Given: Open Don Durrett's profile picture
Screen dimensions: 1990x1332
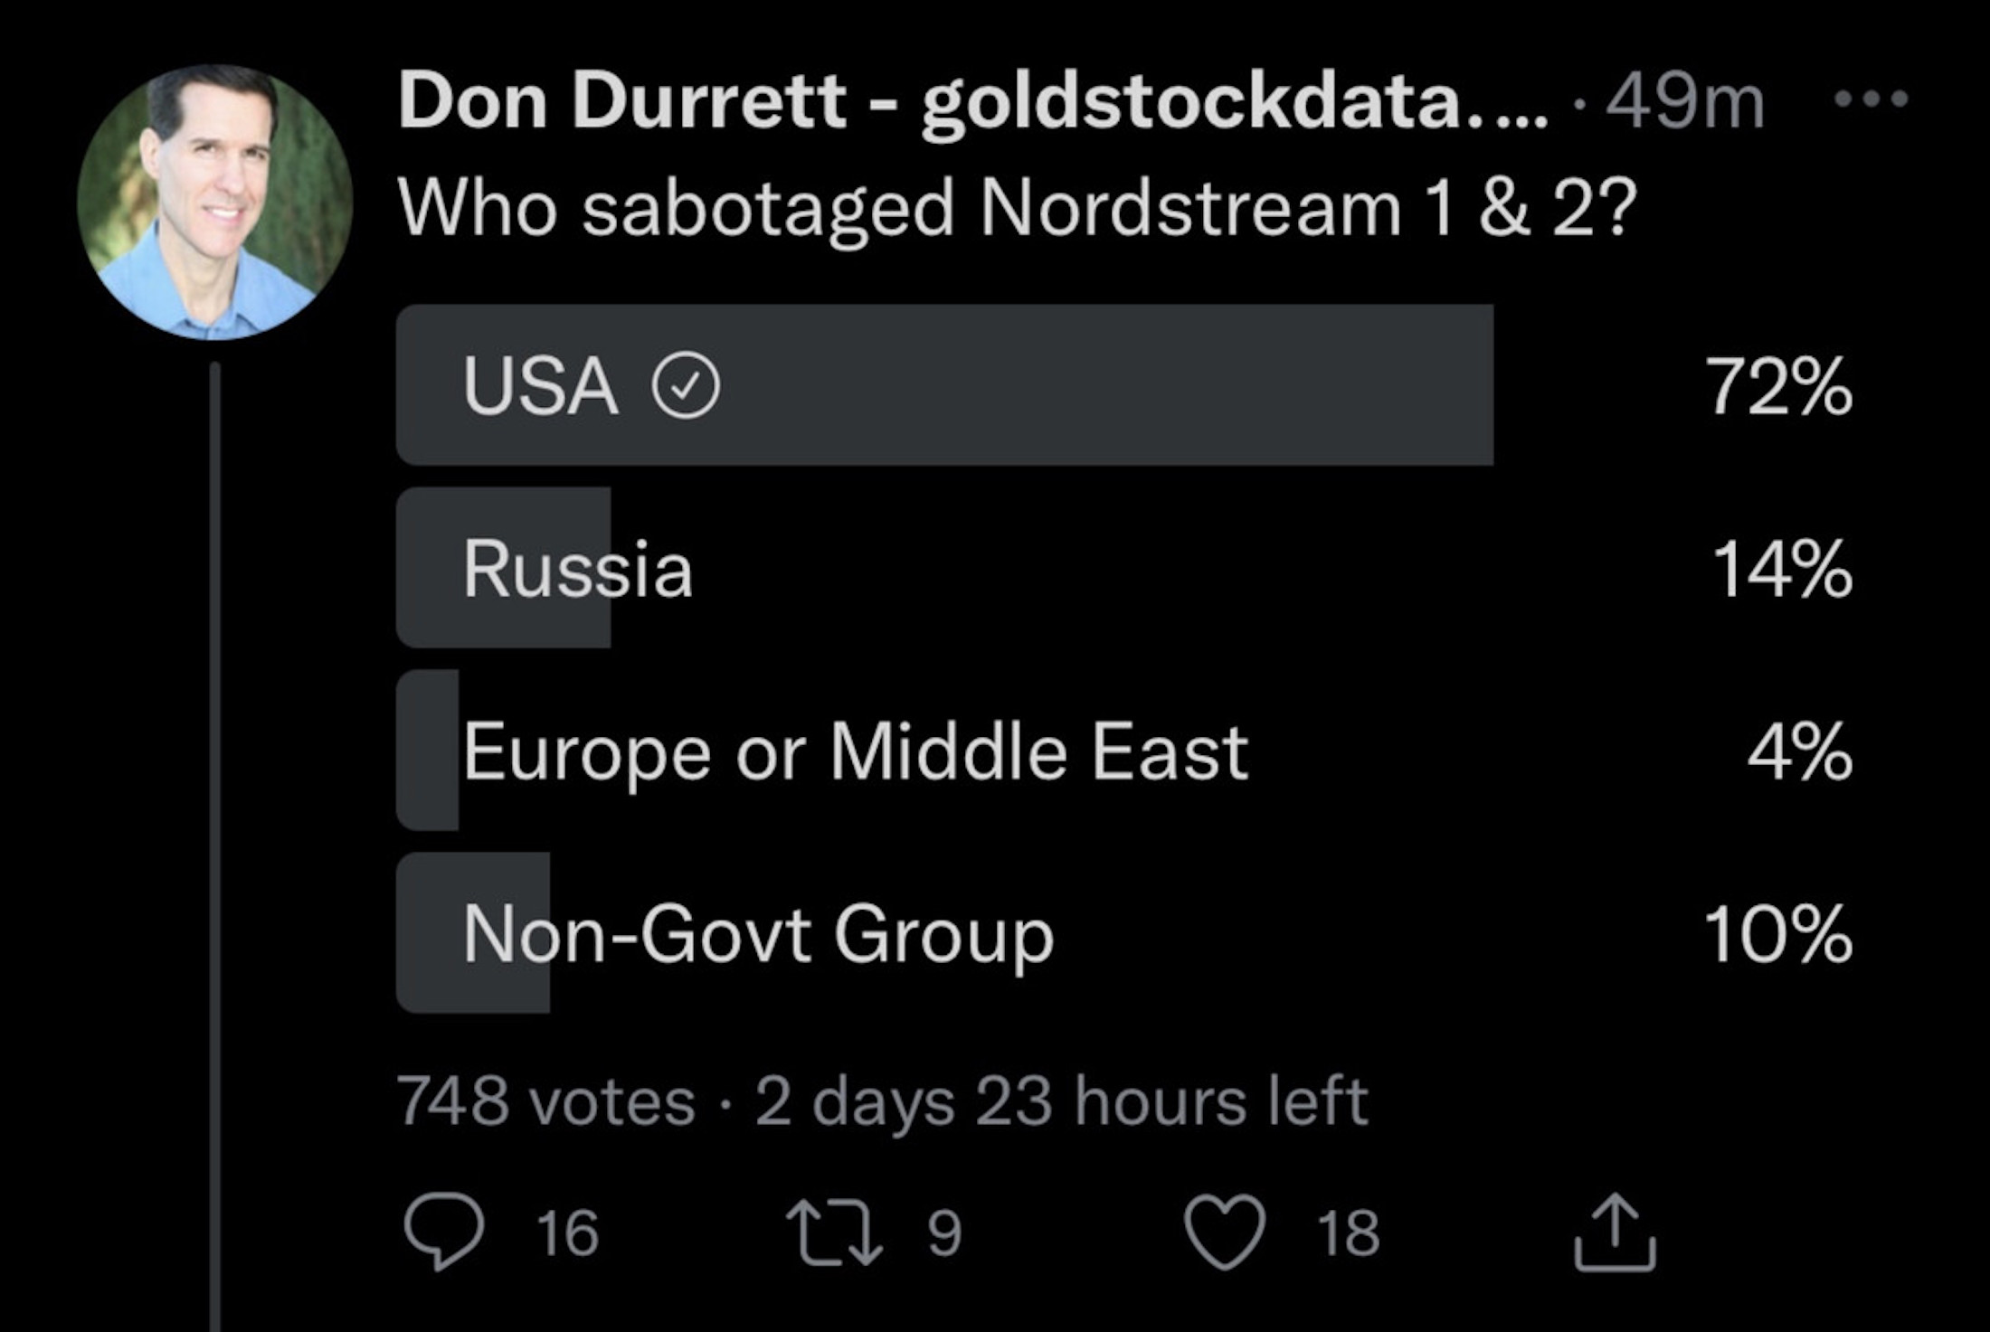Looking at the screenshot, I should click(214, 203).
